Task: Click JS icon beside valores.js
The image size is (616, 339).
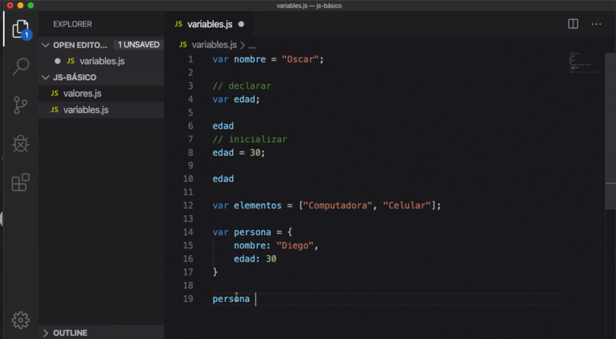Action: pos(55,93)
